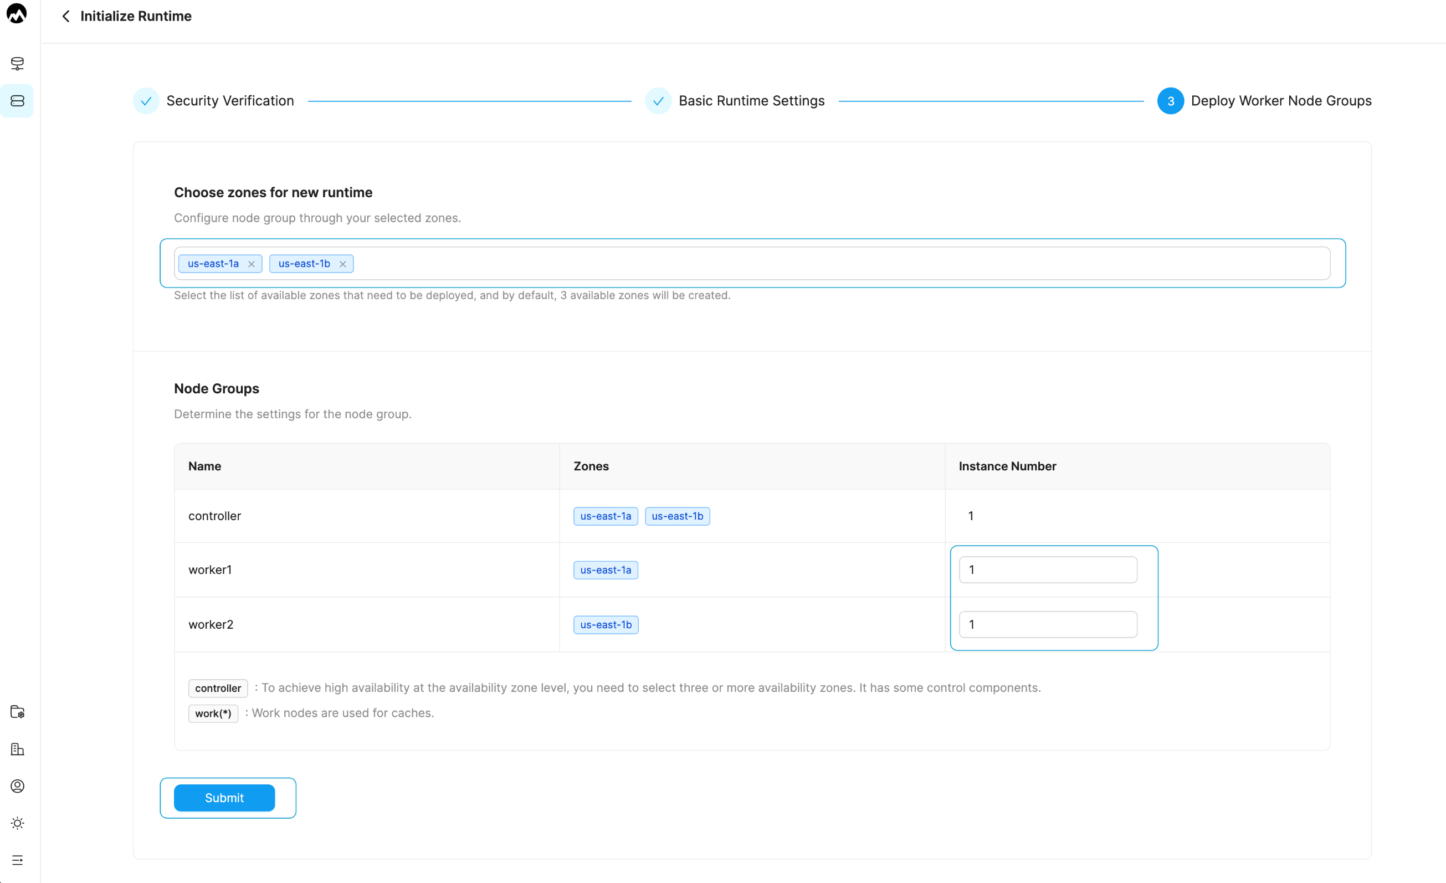Click the Name column header
This screenshot has width=1446, height=883.
pos(367,466)
